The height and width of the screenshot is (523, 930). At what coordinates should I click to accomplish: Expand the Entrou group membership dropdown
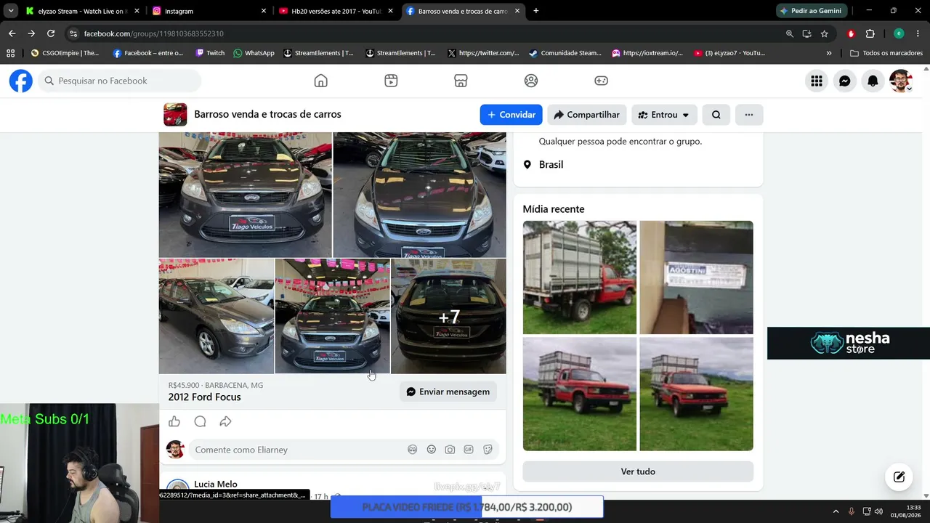click(x=664, y=115)
